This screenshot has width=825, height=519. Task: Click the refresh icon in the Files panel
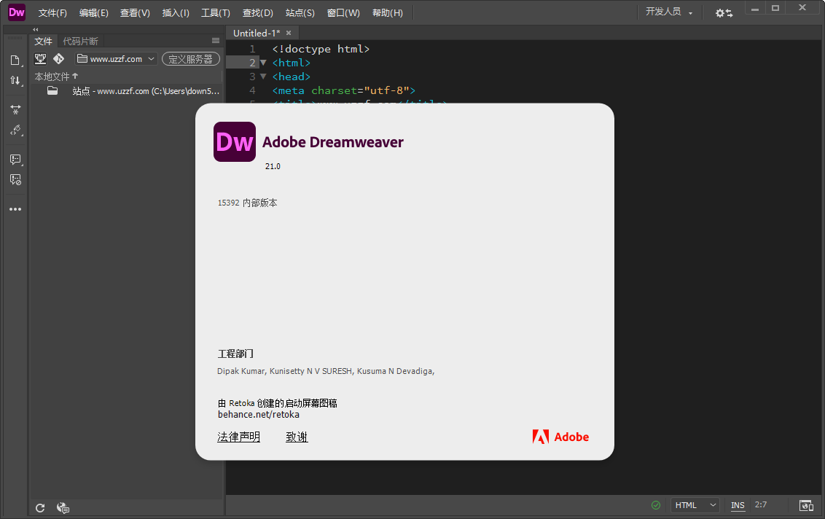pos(40,508)
